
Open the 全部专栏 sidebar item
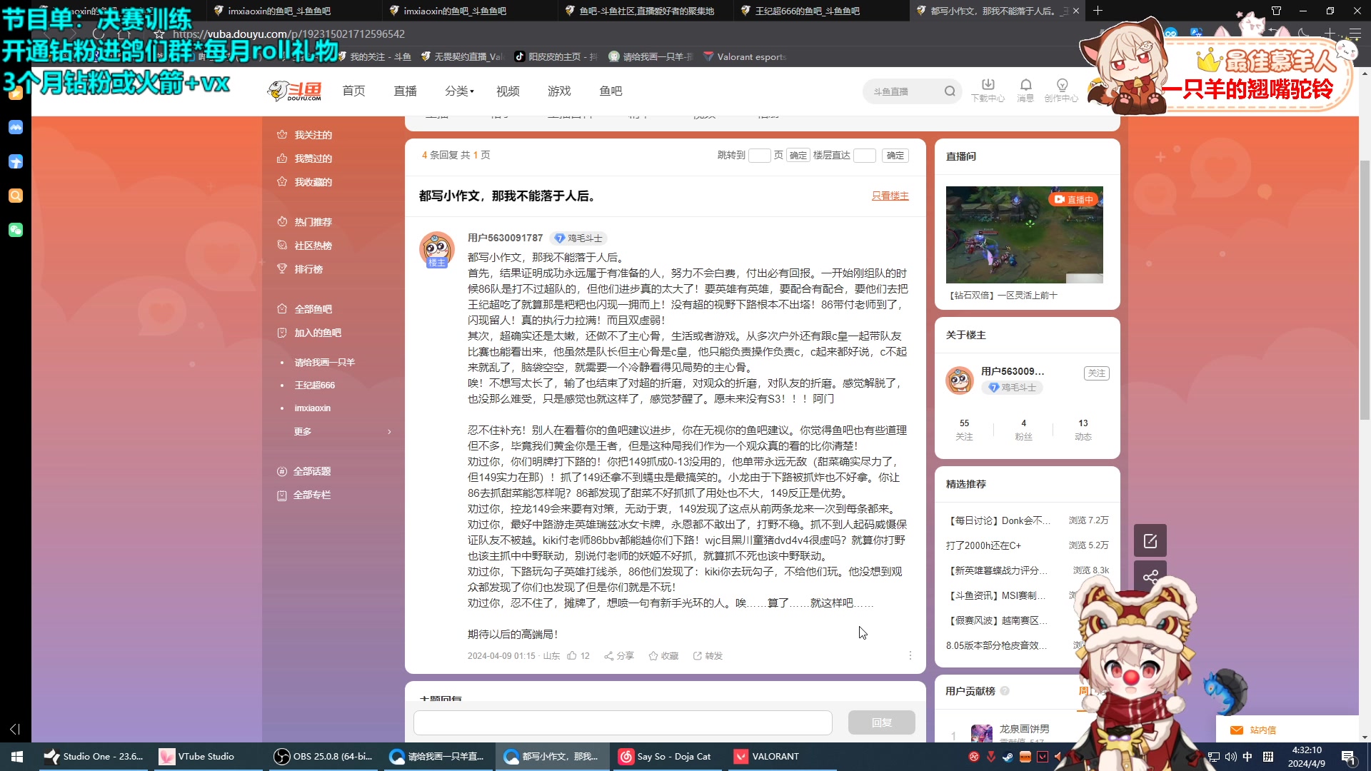pos(305,495)
